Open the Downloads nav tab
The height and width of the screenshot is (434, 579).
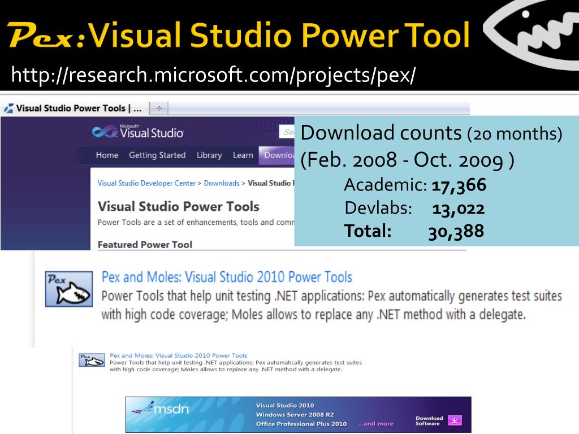pyautogui.click(x=277, y=155)
